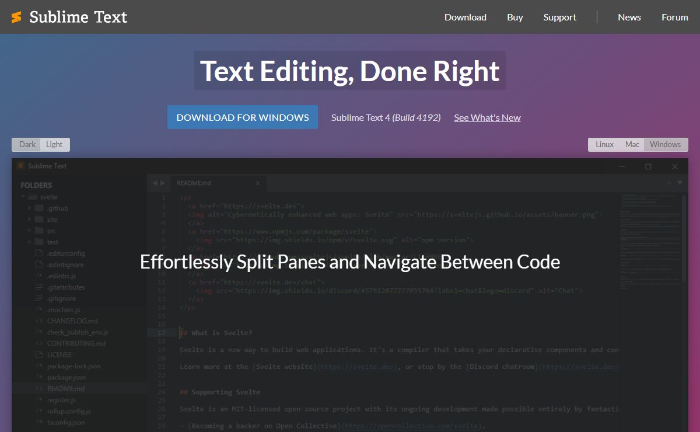This screenshot has width=700, height=432.
Task: Click the site folder icon
Action: tap(39, 220)
